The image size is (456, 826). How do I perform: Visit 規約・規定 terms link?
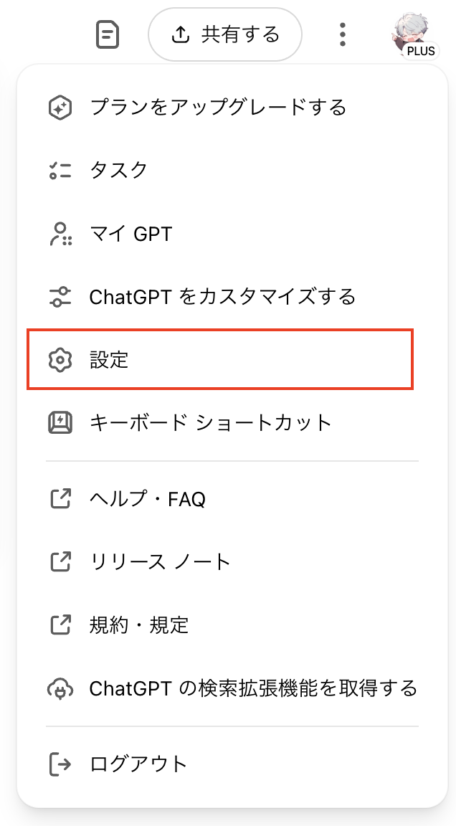(139, 625)
